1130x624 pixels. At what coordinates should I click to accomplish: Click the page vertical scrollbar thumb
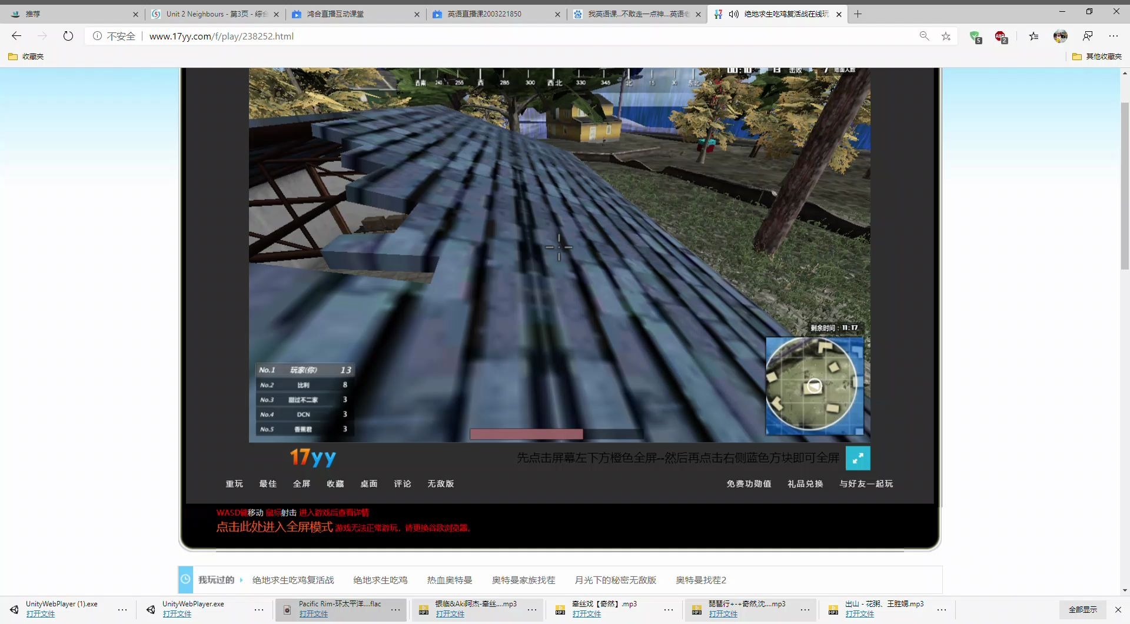pyautogui.click(x=1125, y=185)
